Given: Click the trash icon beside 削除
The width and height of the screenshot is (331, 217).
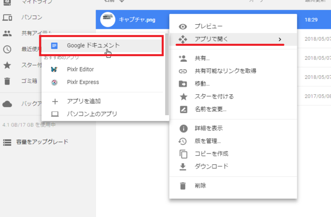Looking at the screenshot, I should click(x=183, y=186).
